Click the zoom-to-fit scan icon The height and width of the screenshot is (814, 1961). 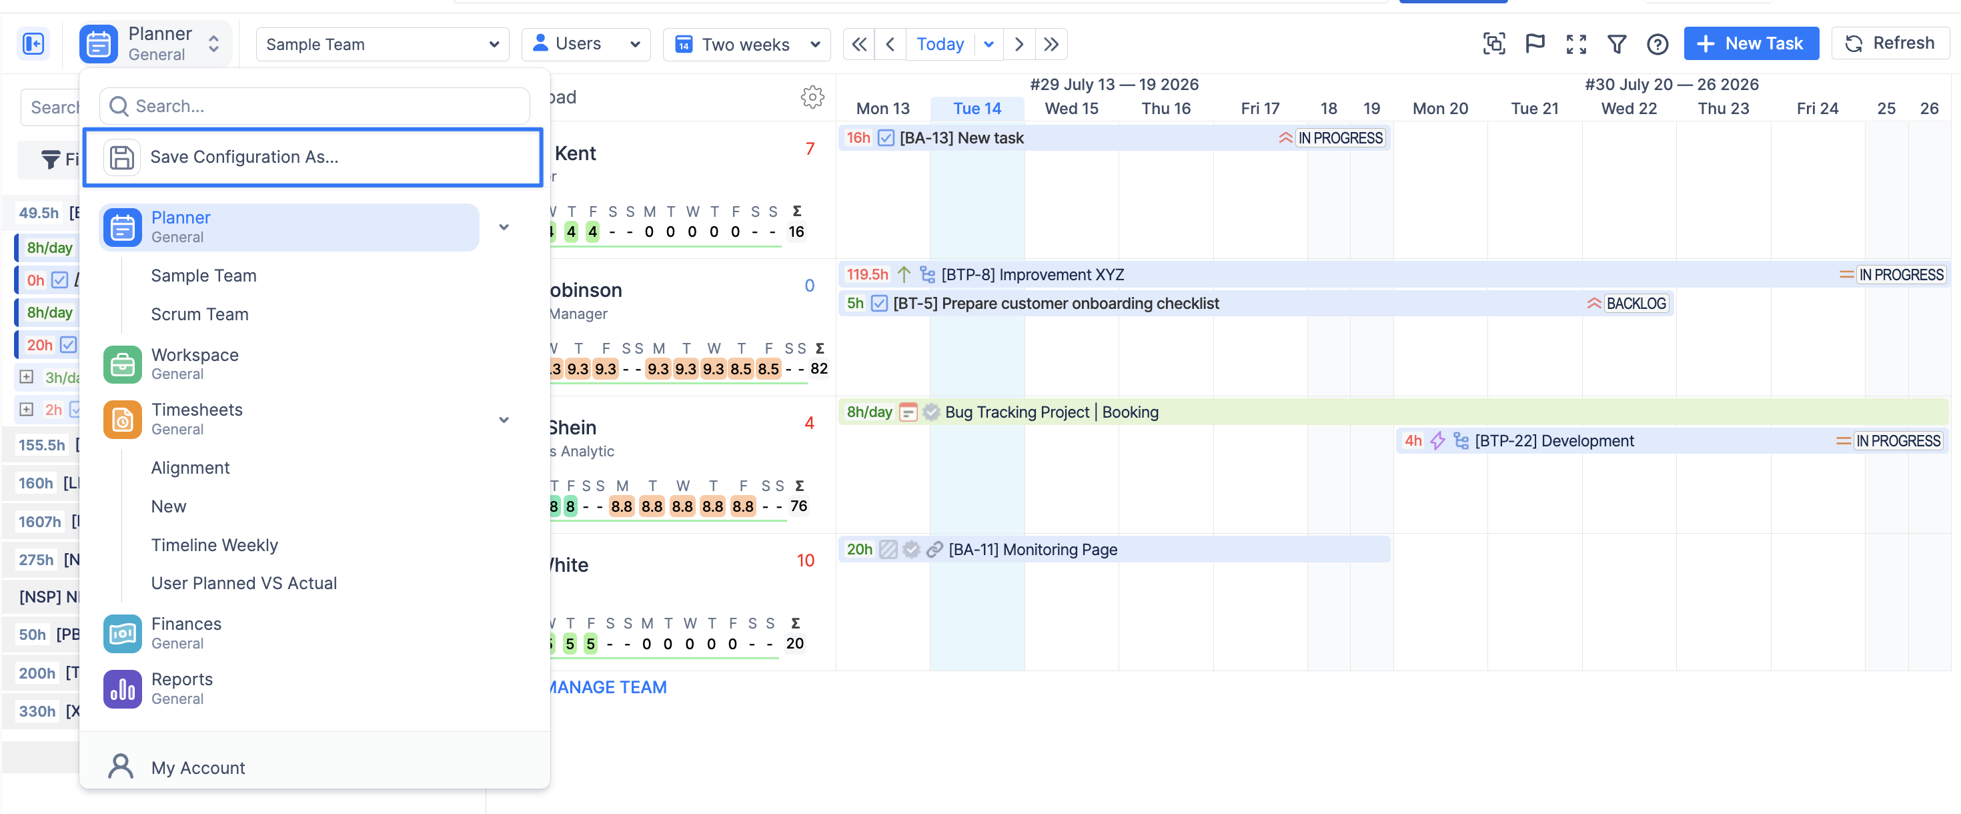pyautogui.click(x=1493, y=44)
